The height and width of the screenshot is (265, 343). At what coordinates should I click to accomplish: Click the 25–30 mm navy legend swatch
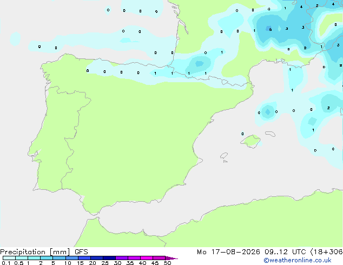tap(109, 258)
